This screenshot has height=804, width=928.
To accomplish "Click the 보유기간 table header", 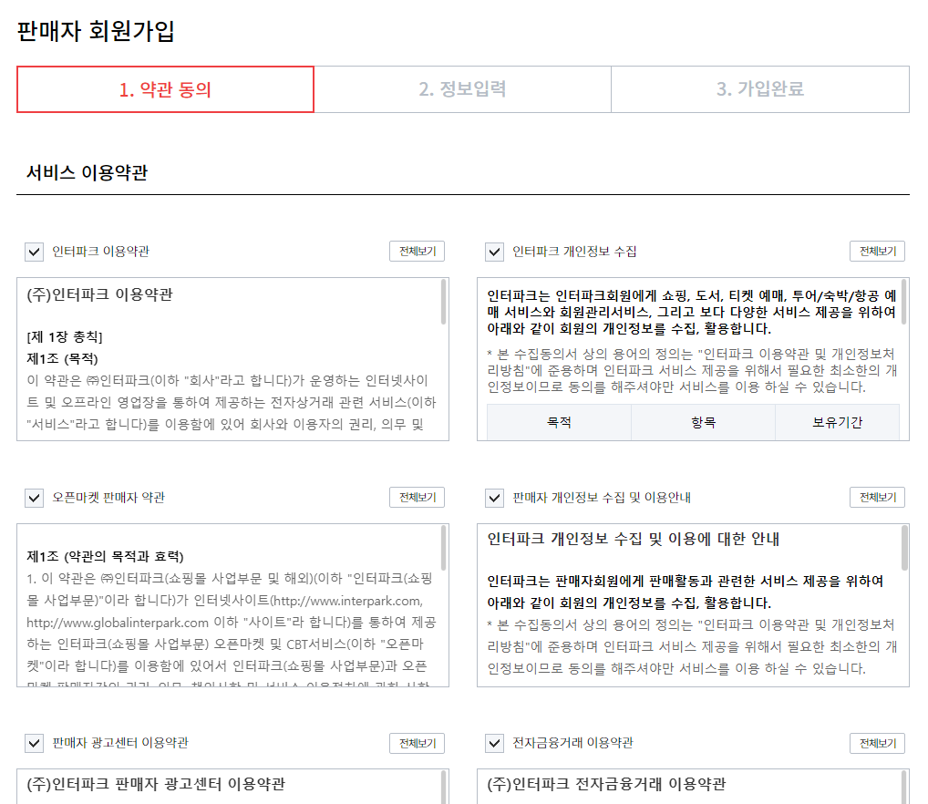I will coord(837,422).
